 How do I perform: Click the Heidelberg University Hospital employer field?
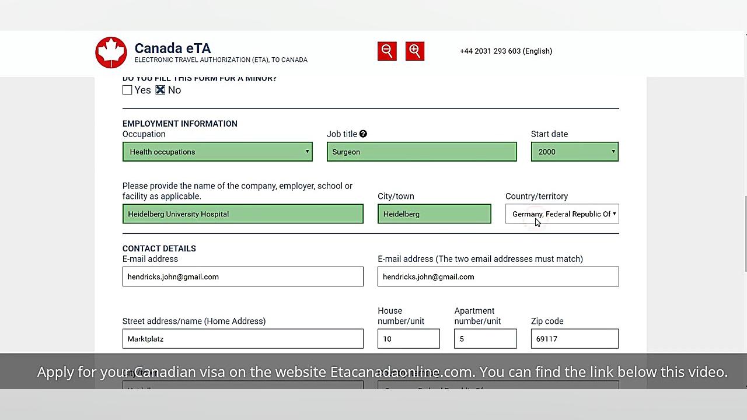(x=243, y=214)
